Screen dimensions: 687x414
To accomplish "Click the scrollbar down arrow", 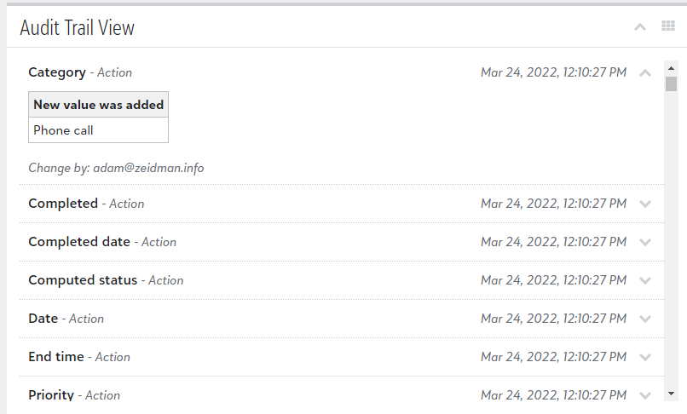I will click(x=671, y=394).
